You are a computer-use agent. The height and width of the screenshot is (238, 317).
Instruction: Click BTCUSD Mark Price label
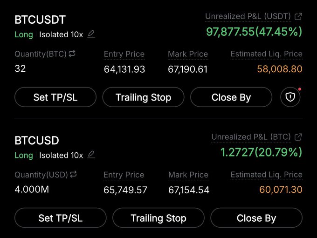pyautogui.click(x=188, y=175)
